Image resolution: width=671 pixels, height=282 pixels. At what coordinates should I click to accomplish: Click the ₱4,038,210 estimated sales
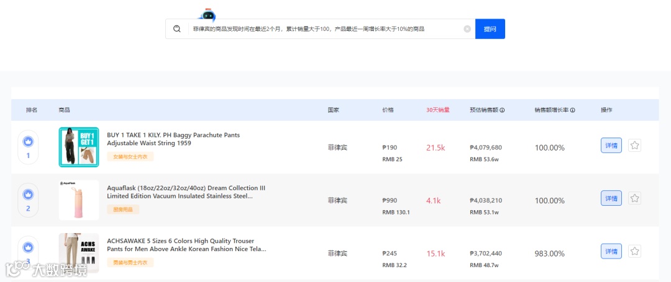pos(486,201)
